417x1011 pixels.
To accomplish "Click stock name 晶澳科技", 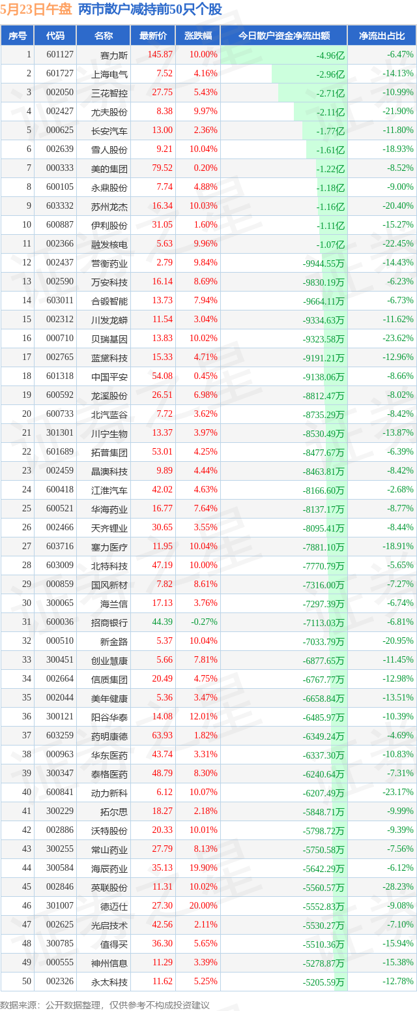I will point(110,471).
